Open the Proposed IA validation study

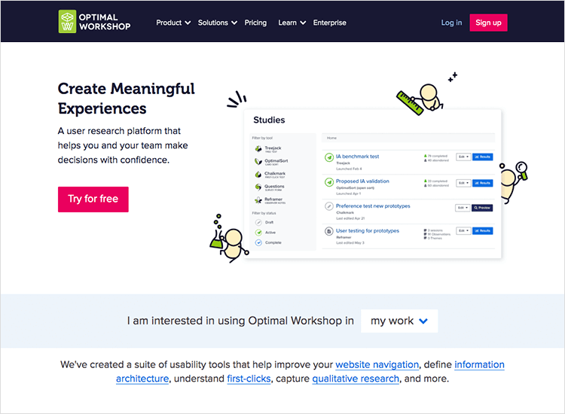(x=362, y=181)
